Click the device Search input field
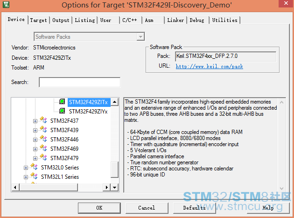The height and width of the screenshot is (218, 294). point(79,82)
